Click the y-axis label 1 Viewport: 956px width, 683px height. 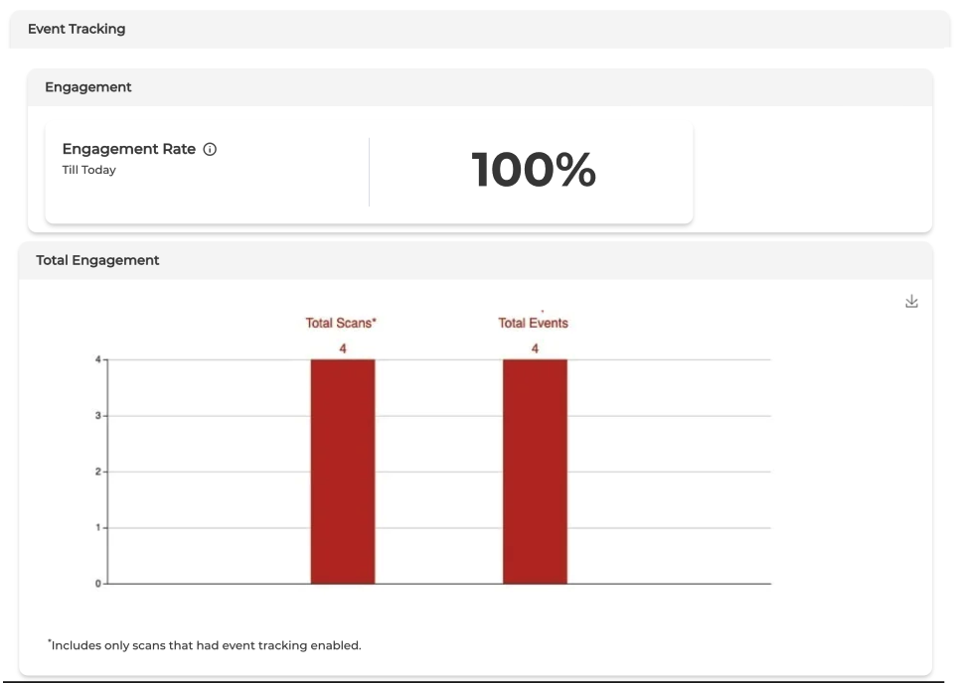pyautogui.click(x=97, y=528)
